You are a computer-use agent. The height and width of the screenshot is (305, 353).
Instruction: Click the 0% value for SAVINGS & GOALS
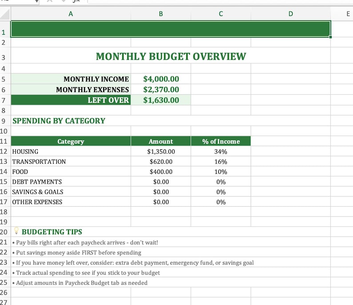tap(221, 192)
